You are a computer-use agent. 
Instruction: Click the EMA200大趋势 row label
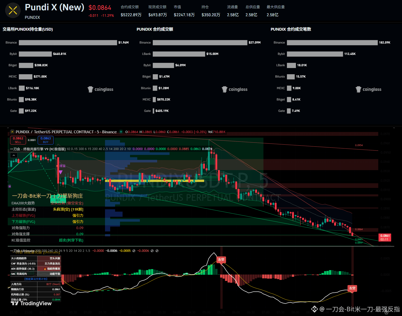click(23, 203)
